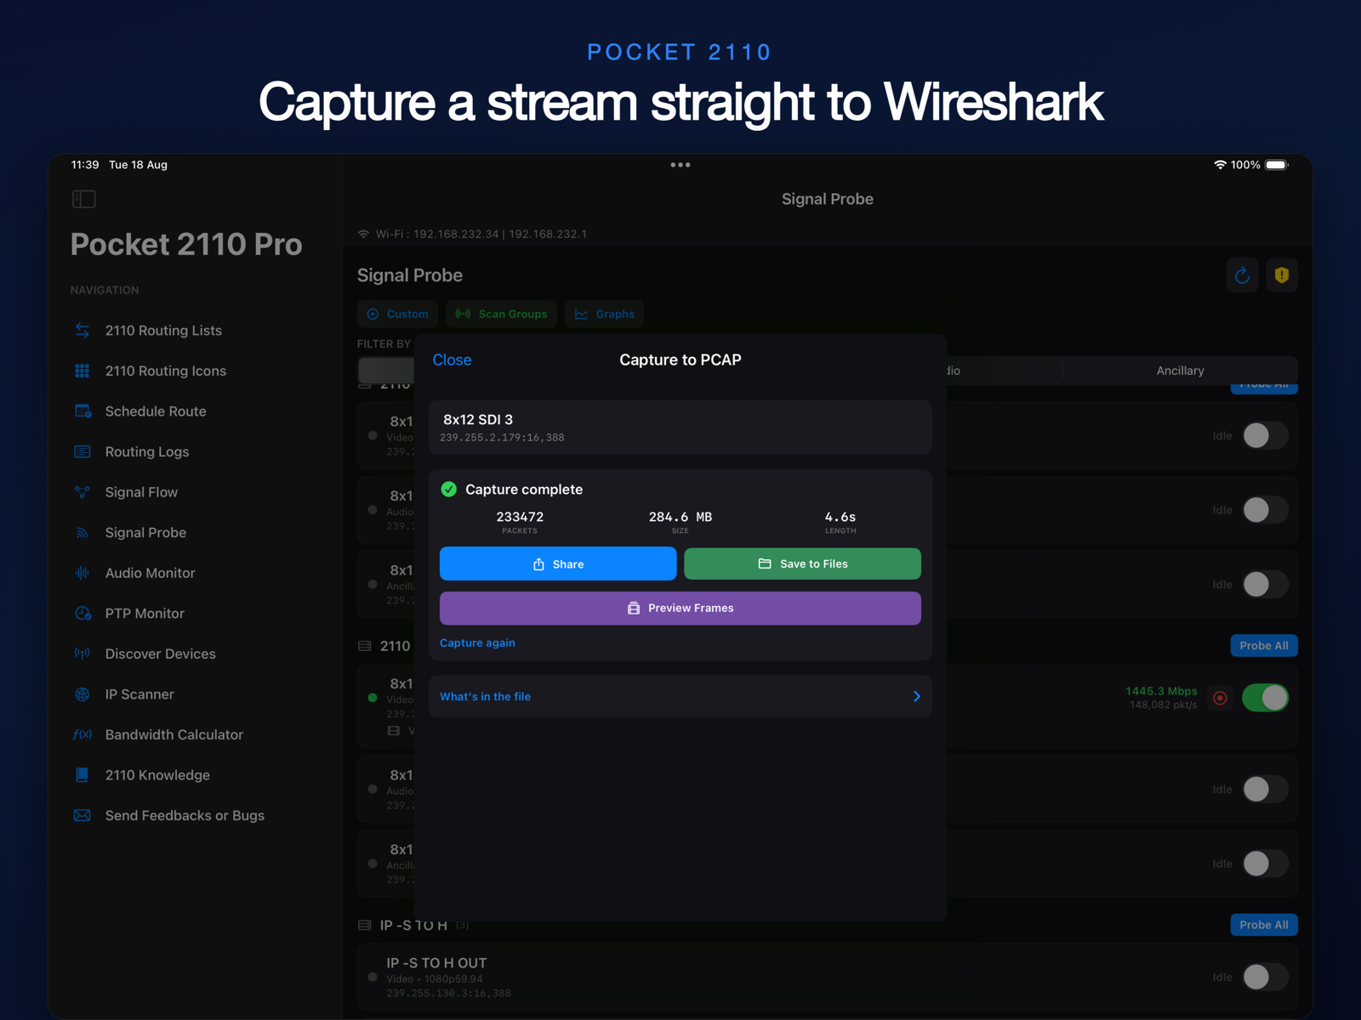
Task: Click Probe All for second 2110 group
Action: pos(1263,646)
